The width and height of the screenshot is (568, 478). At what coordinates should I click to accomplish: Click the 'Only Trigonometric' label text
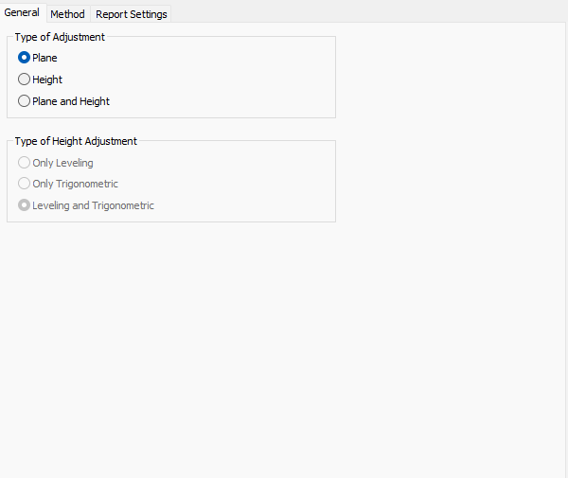pyautogui.click(x=75, y=184)
